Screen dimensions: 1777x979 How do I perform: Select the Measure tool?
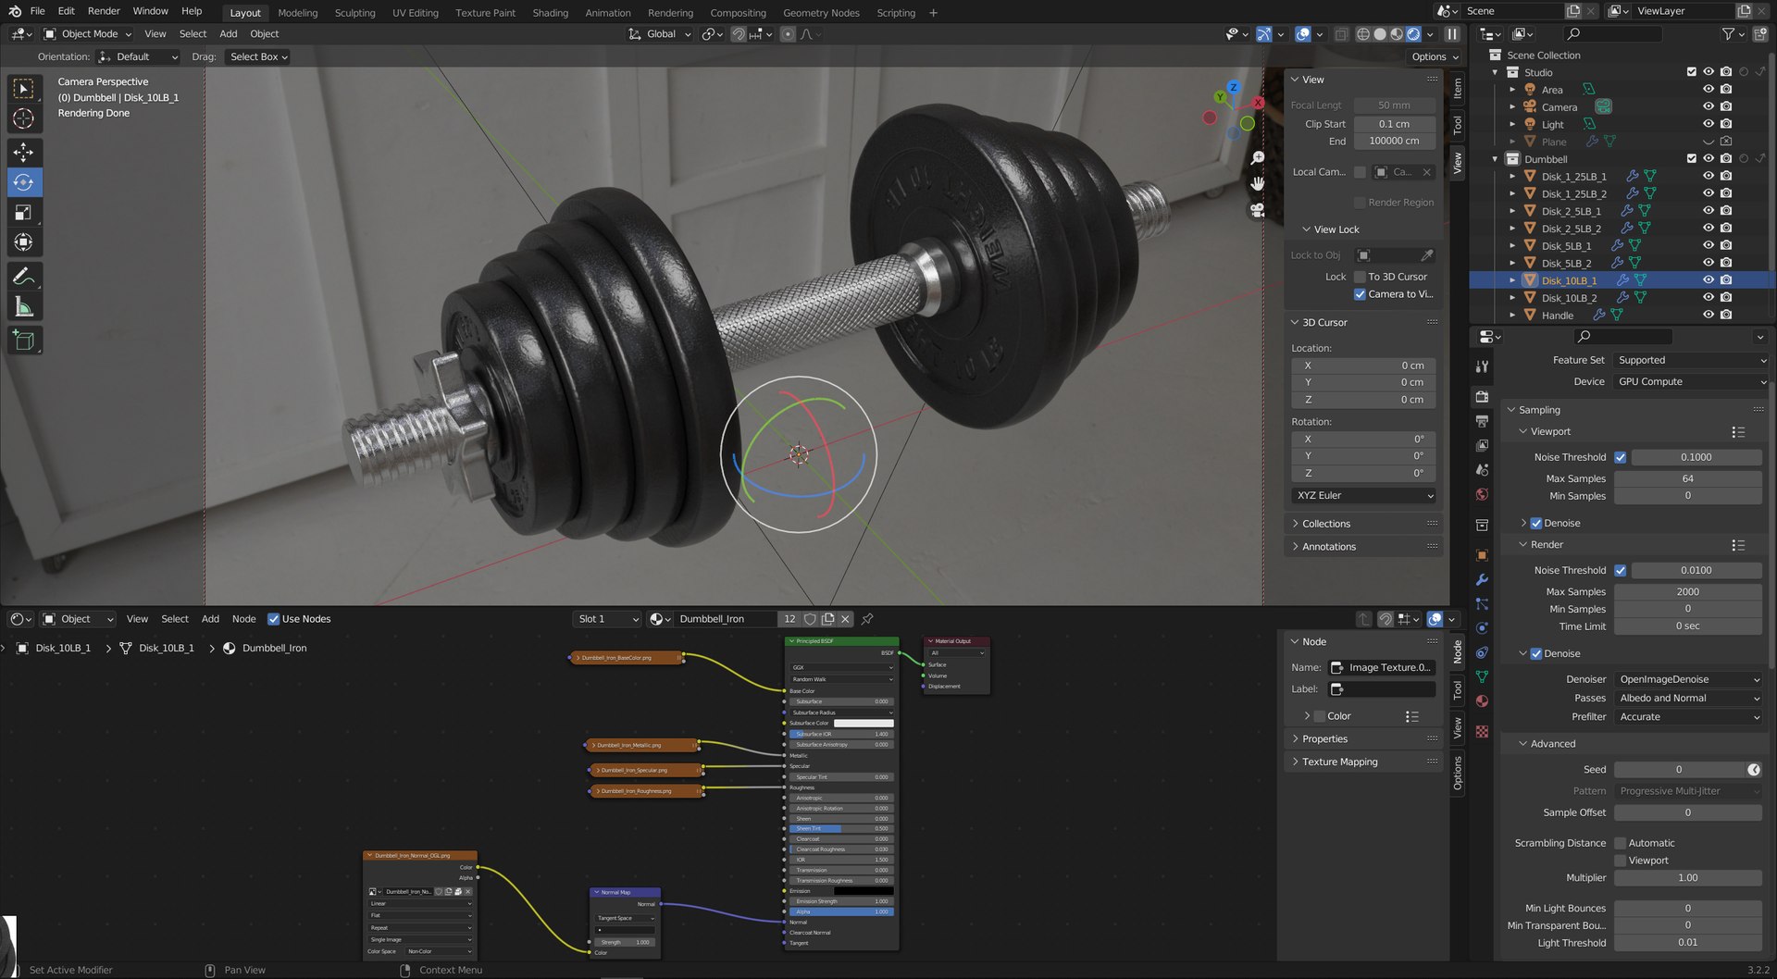pyautogui.click(x=24, y=307)
